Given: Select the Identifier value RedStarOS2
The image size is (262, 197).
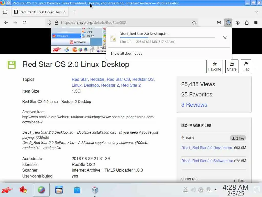Looking at the screenshot, I should pyautogui.click(x=83, y=164).
